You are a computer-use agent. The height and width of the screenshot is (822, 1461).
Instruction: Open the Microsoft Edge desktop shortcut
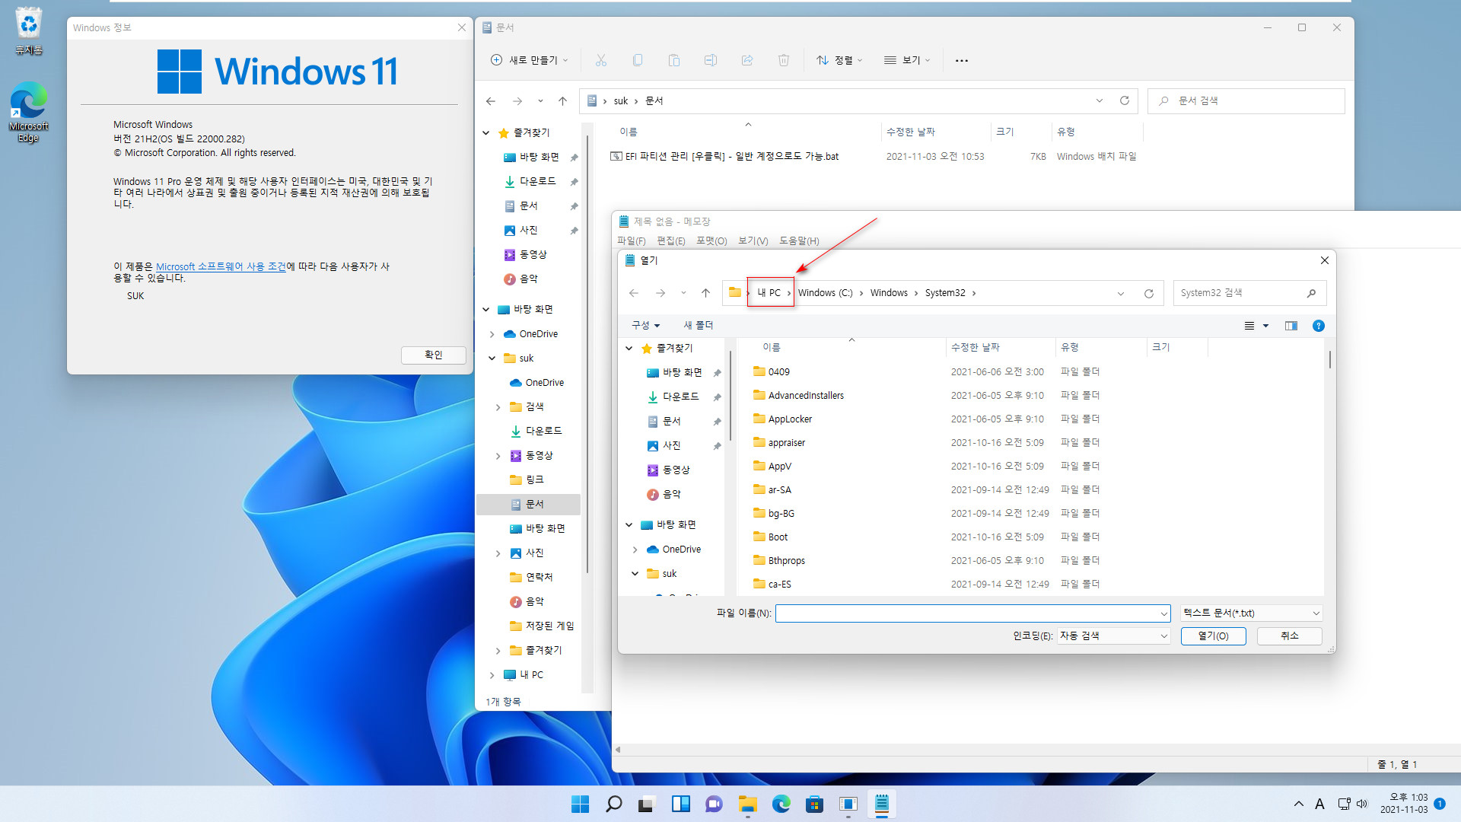point(28,112)
